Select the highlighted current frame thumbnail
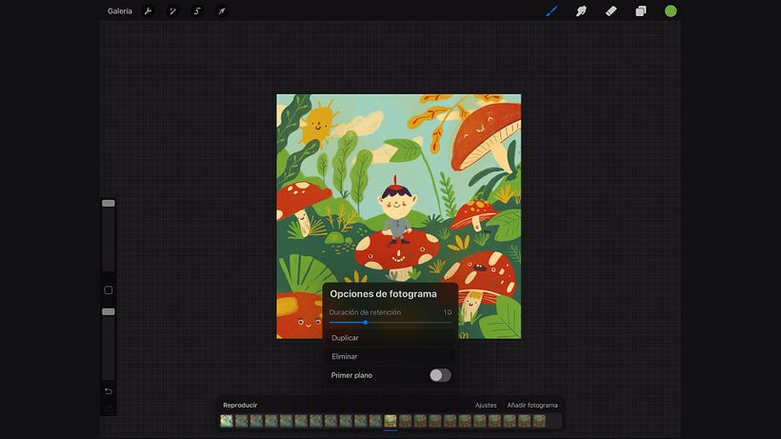Viewport: 781px width, 439px height. pyautogui.click(x=390, y=421)
